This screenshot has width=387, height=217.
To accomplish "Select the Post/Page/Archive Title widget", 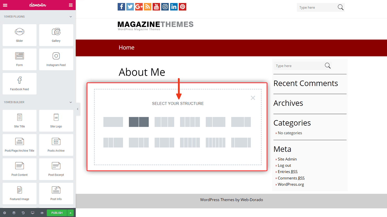I will pyautogui.click(x=20, y=145).
